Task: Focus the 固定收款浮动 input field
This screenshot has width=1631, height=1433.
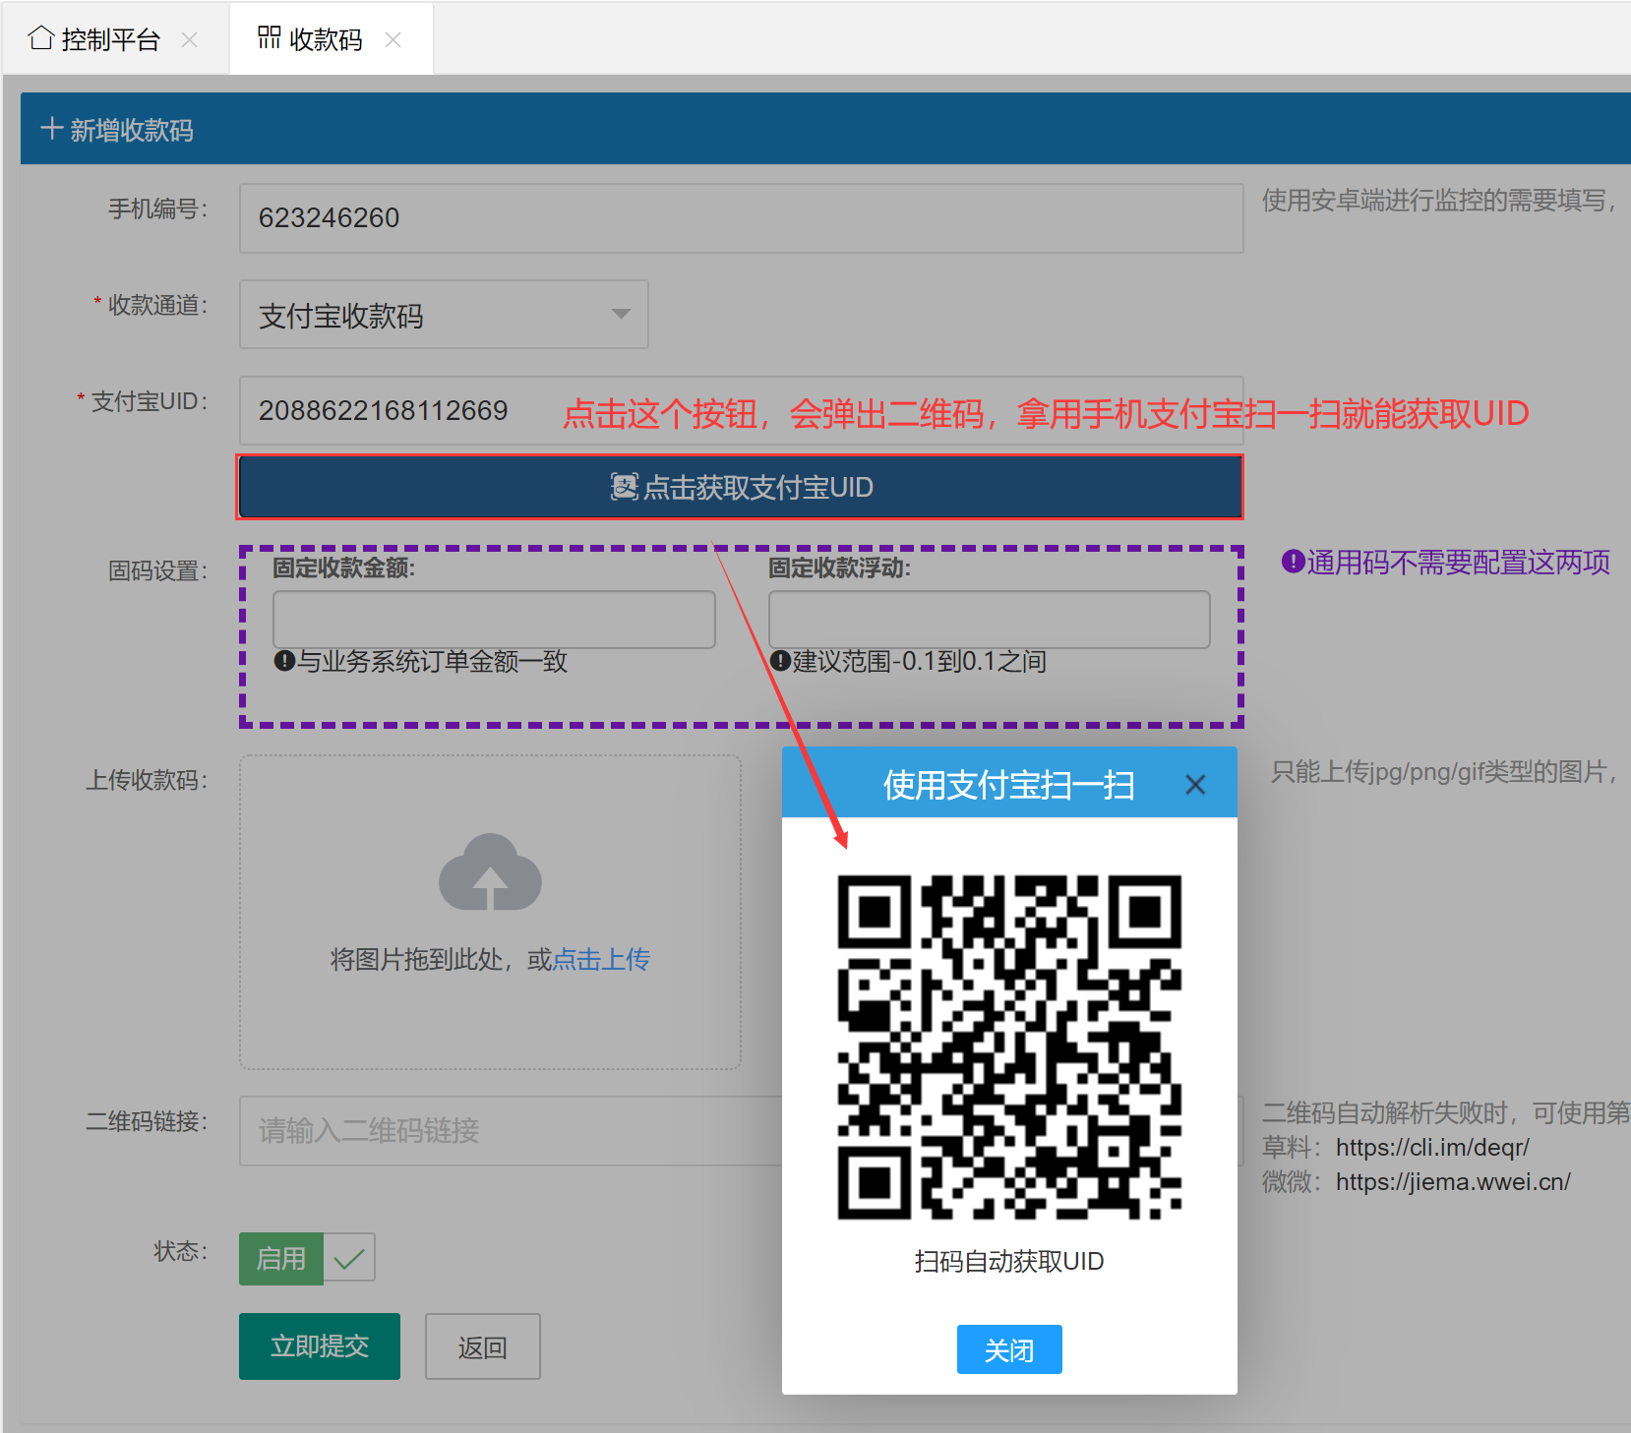Action: click(989, 620)
